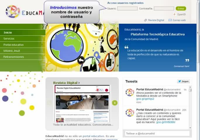Viewport: 200px width, 140px height.
Task: Advance carousel with green play arrow
Action: [x=115, y=103]
